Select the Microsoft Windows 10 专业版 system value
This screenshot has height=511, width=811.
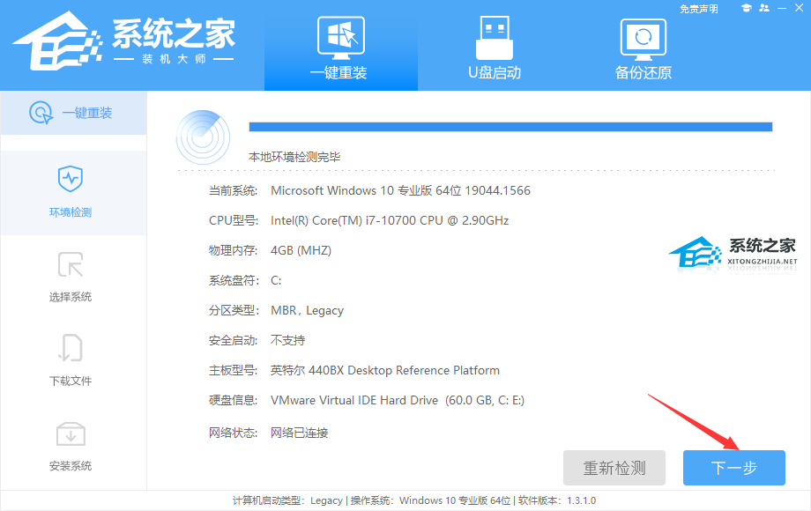coord(400,190)
